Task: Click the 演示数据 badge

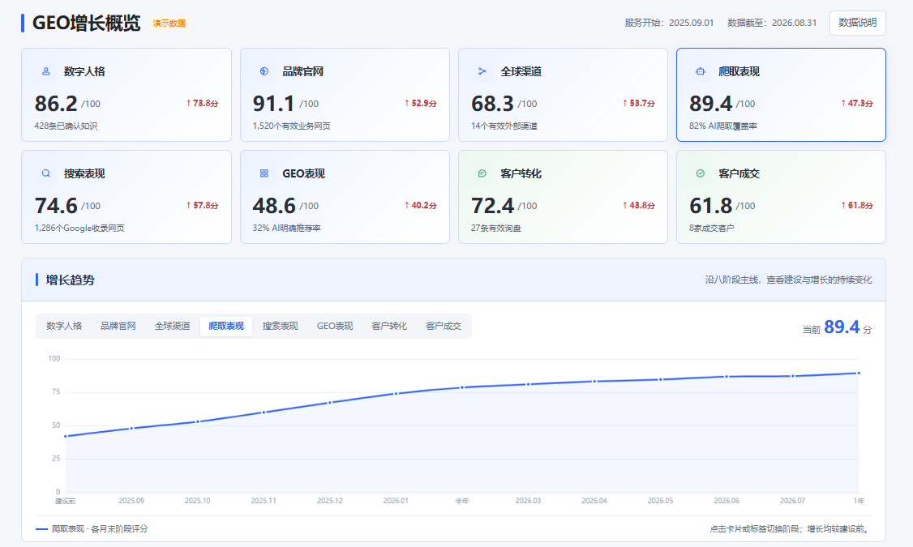Action: pyautogui.click(x=169, y=24)
